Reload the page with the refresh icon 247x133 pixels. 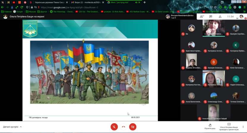pos(22,7)
